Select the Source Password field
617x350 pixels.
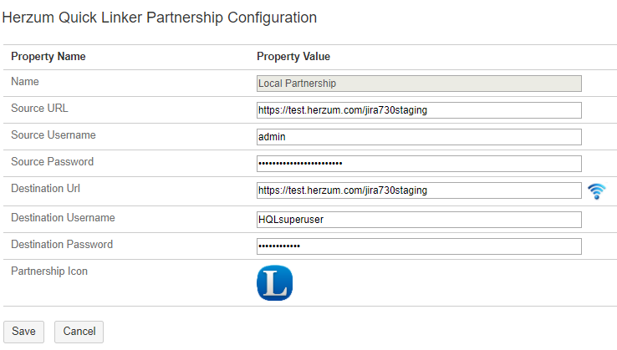point(419,164)
